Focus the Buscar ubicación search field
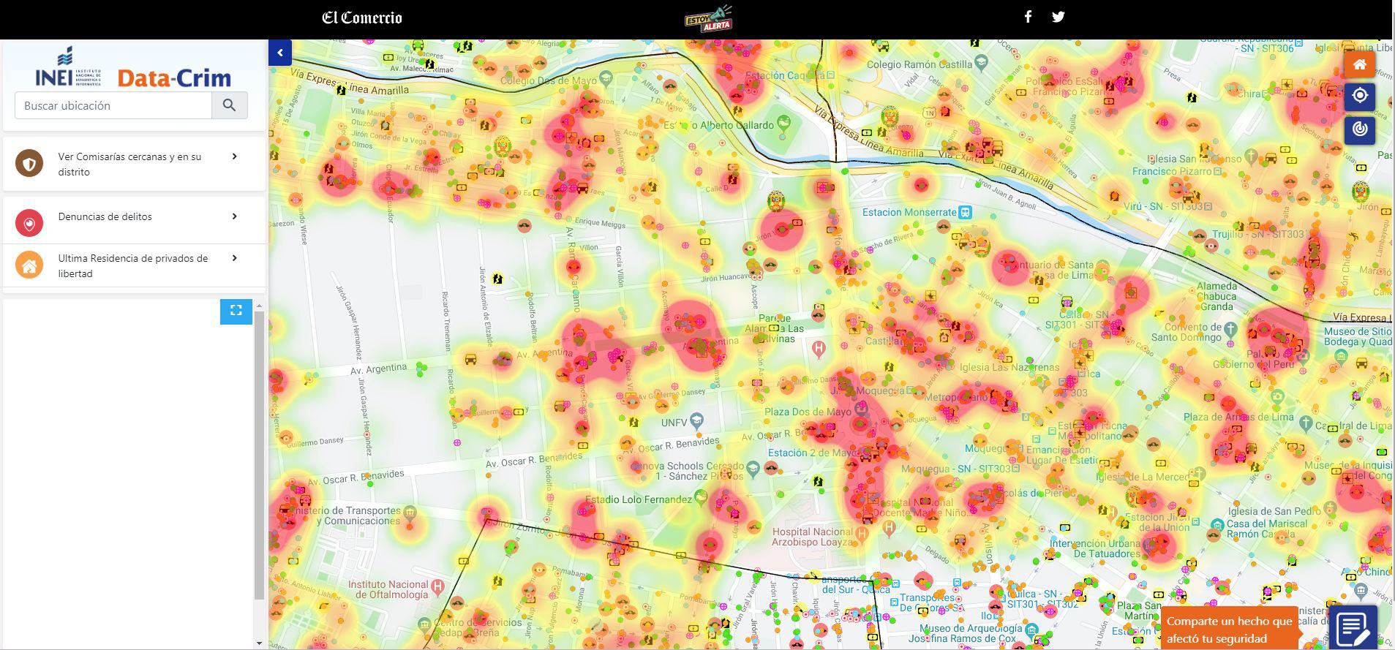 (113, 105)
